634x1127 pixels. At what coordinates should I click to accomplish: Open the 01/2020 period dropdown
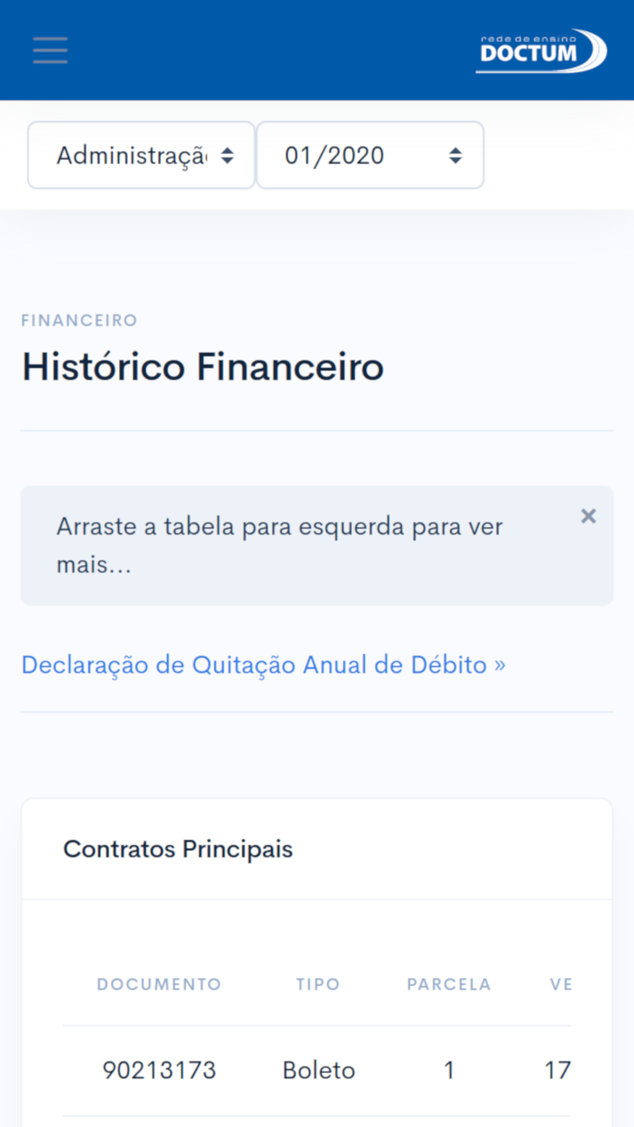(370, 155)
